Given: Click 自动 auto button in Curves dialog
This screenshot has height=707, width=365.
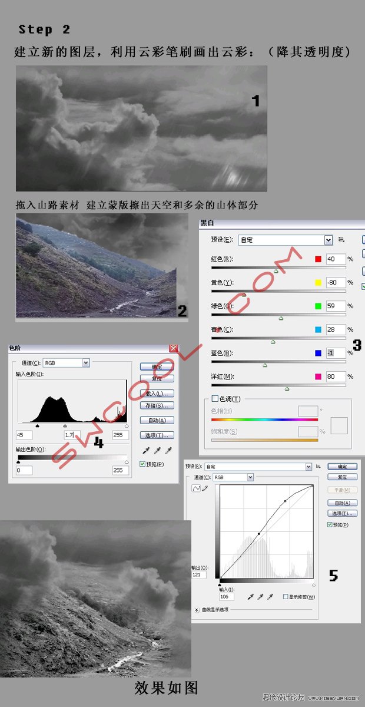Looking at the screenshot, I should [x=342, y=503].
